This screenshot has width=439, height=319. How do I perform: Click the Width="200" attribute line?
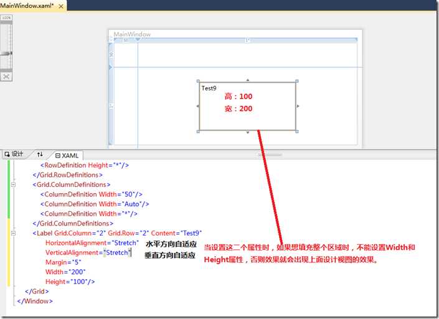pos(65,272)
